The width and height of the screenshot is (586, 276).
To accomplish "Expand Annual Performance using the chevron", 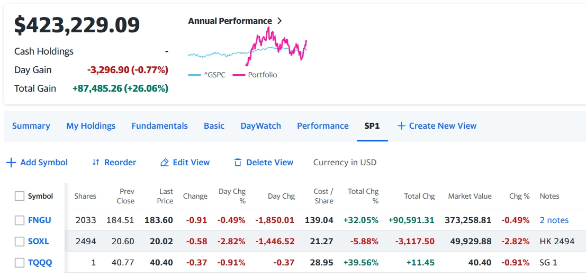I will [280, 21].
